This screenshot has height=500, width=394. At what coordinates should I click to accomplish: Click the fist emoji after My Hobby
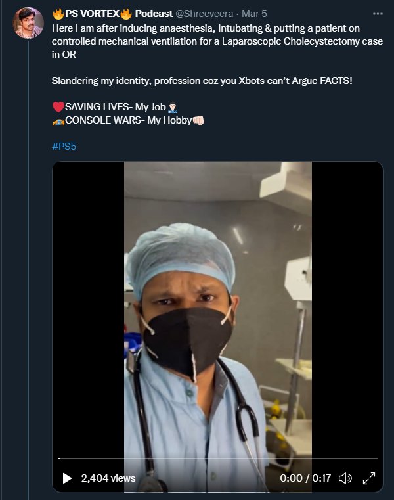coord(198,120)
